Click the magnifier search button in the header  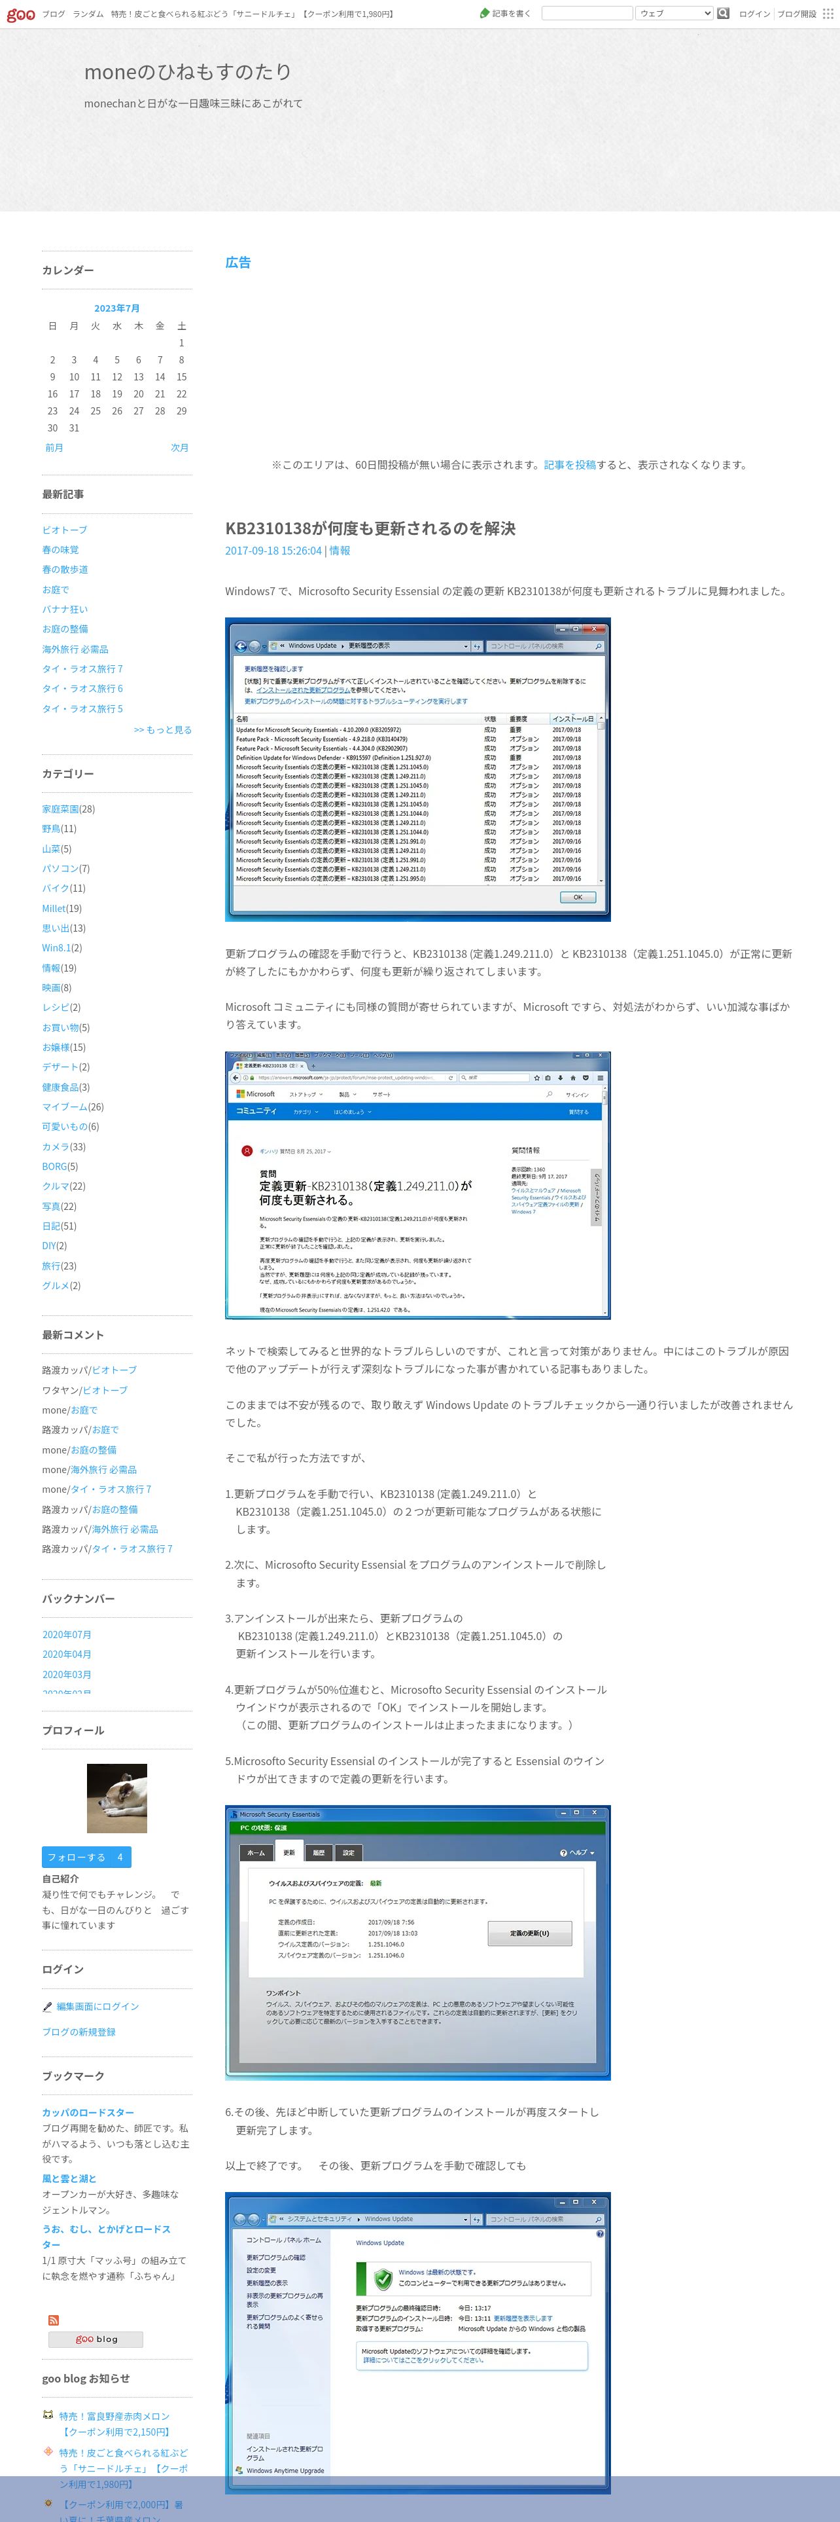[723, 14]
